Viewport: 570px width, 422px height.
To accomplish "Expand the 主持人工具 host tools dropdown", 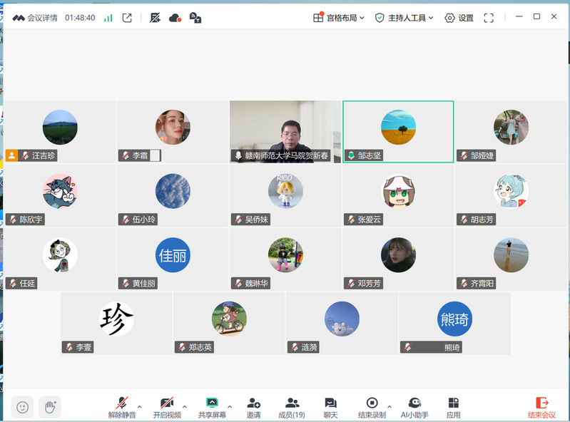I will [x=404, y=18].
